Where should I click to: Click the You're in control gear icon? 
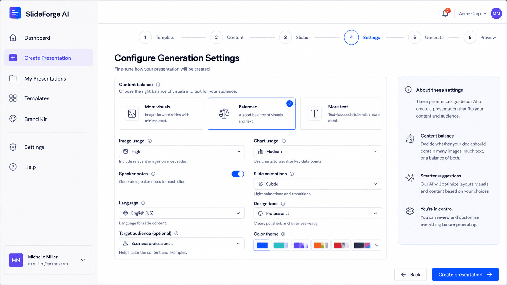coord(410,211)
